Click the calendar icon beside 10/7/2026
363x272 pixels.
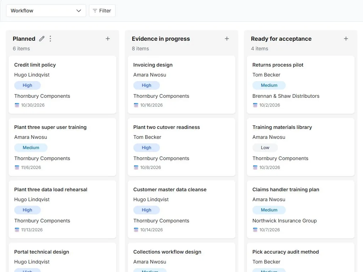click(255, 229)
